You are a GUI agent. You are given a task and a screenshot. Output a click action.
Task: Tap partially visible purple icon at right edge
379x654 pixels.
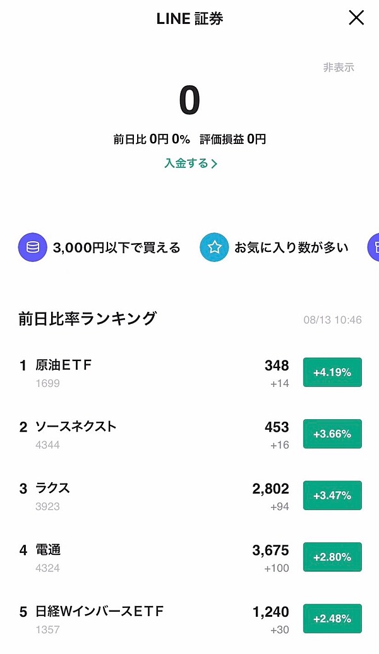point(374,247)
